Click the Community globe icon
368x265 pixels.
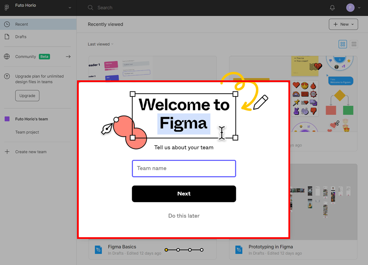7,56
